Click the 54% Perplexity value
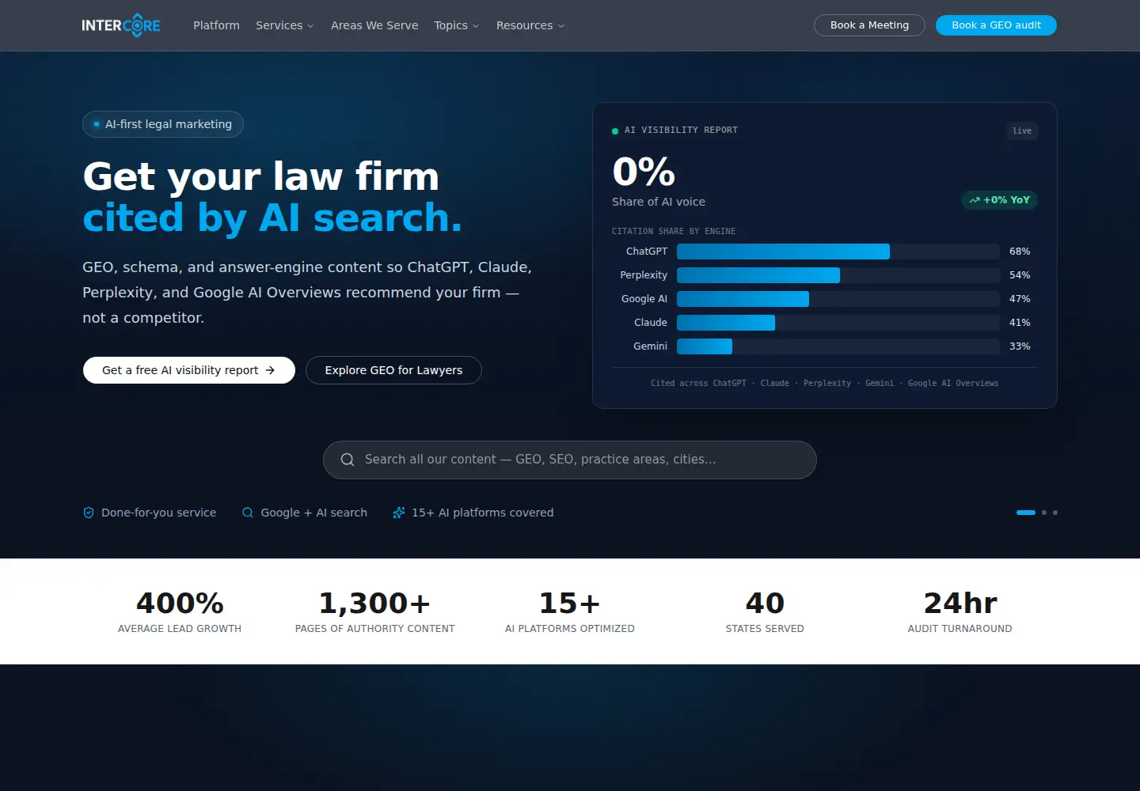This screenshot has height=791, width=1140. tap(1020, 275)
